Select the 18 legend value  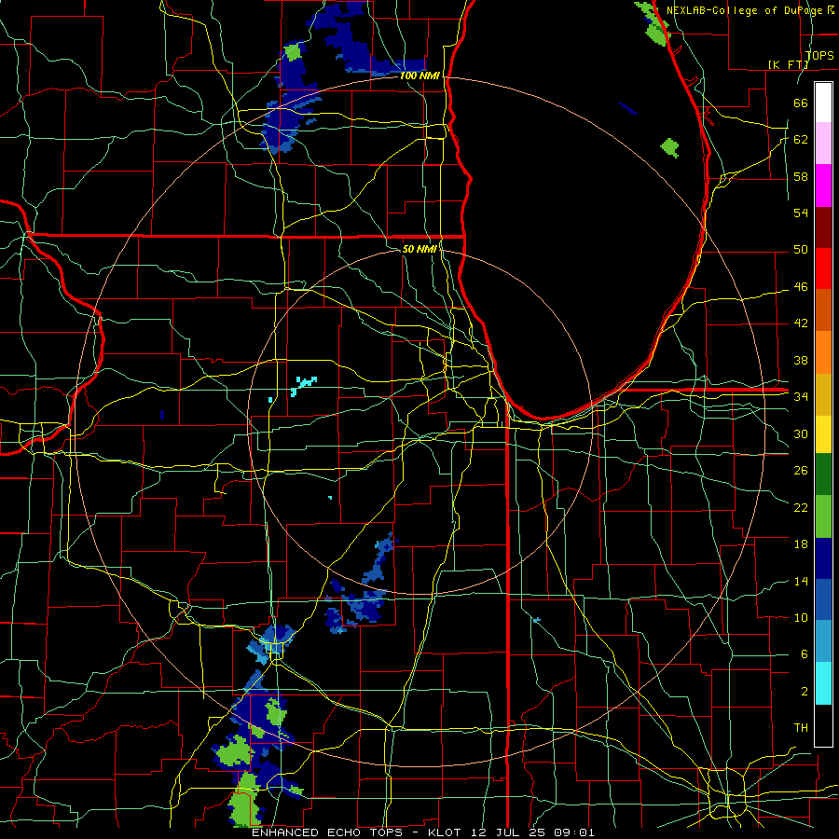click(801, 544)
